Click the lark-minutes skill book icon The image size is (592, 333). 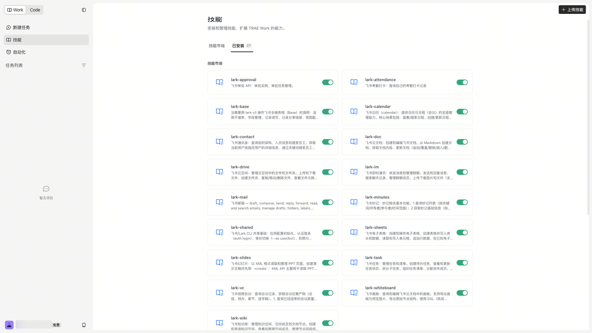pos(354,202)
